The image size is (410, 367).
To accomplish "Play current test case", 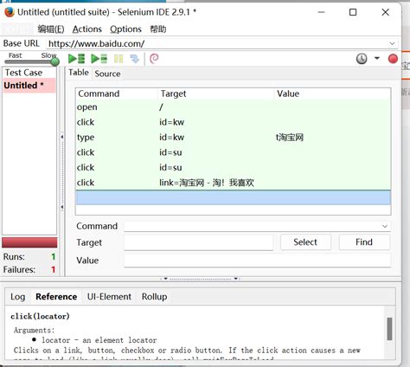I will [x=99, y=59].
